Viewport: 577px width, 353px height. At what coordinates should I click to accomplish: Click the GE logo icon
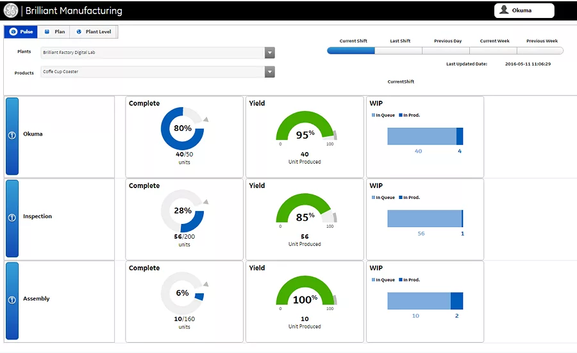[x=11, y=10]
